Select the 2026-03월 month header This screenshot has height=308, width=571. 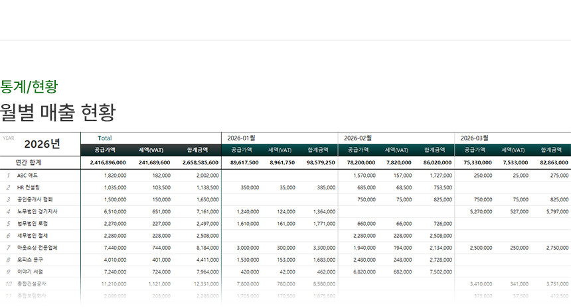pos(474,138)
